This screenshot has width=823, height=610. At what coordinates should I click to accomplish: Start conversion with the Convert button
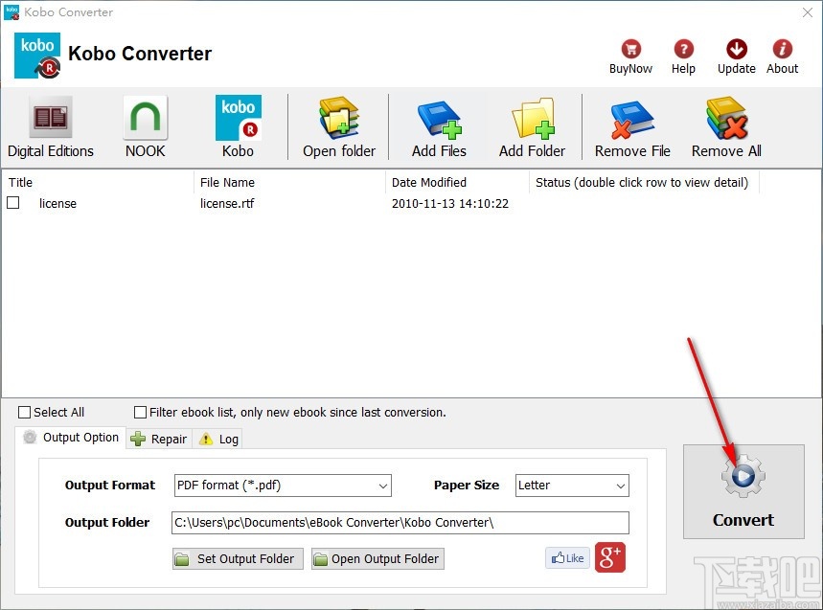point(743,491)
